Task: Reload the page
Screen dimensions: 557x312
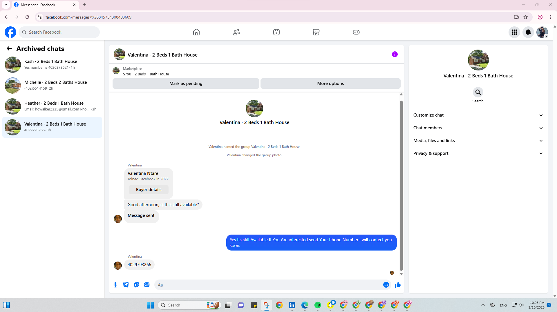Action: [x=27, y=17]
